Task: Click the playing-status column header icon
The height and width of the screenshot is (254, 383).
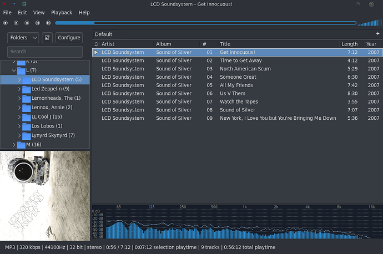Action: (x=96, y=44)
